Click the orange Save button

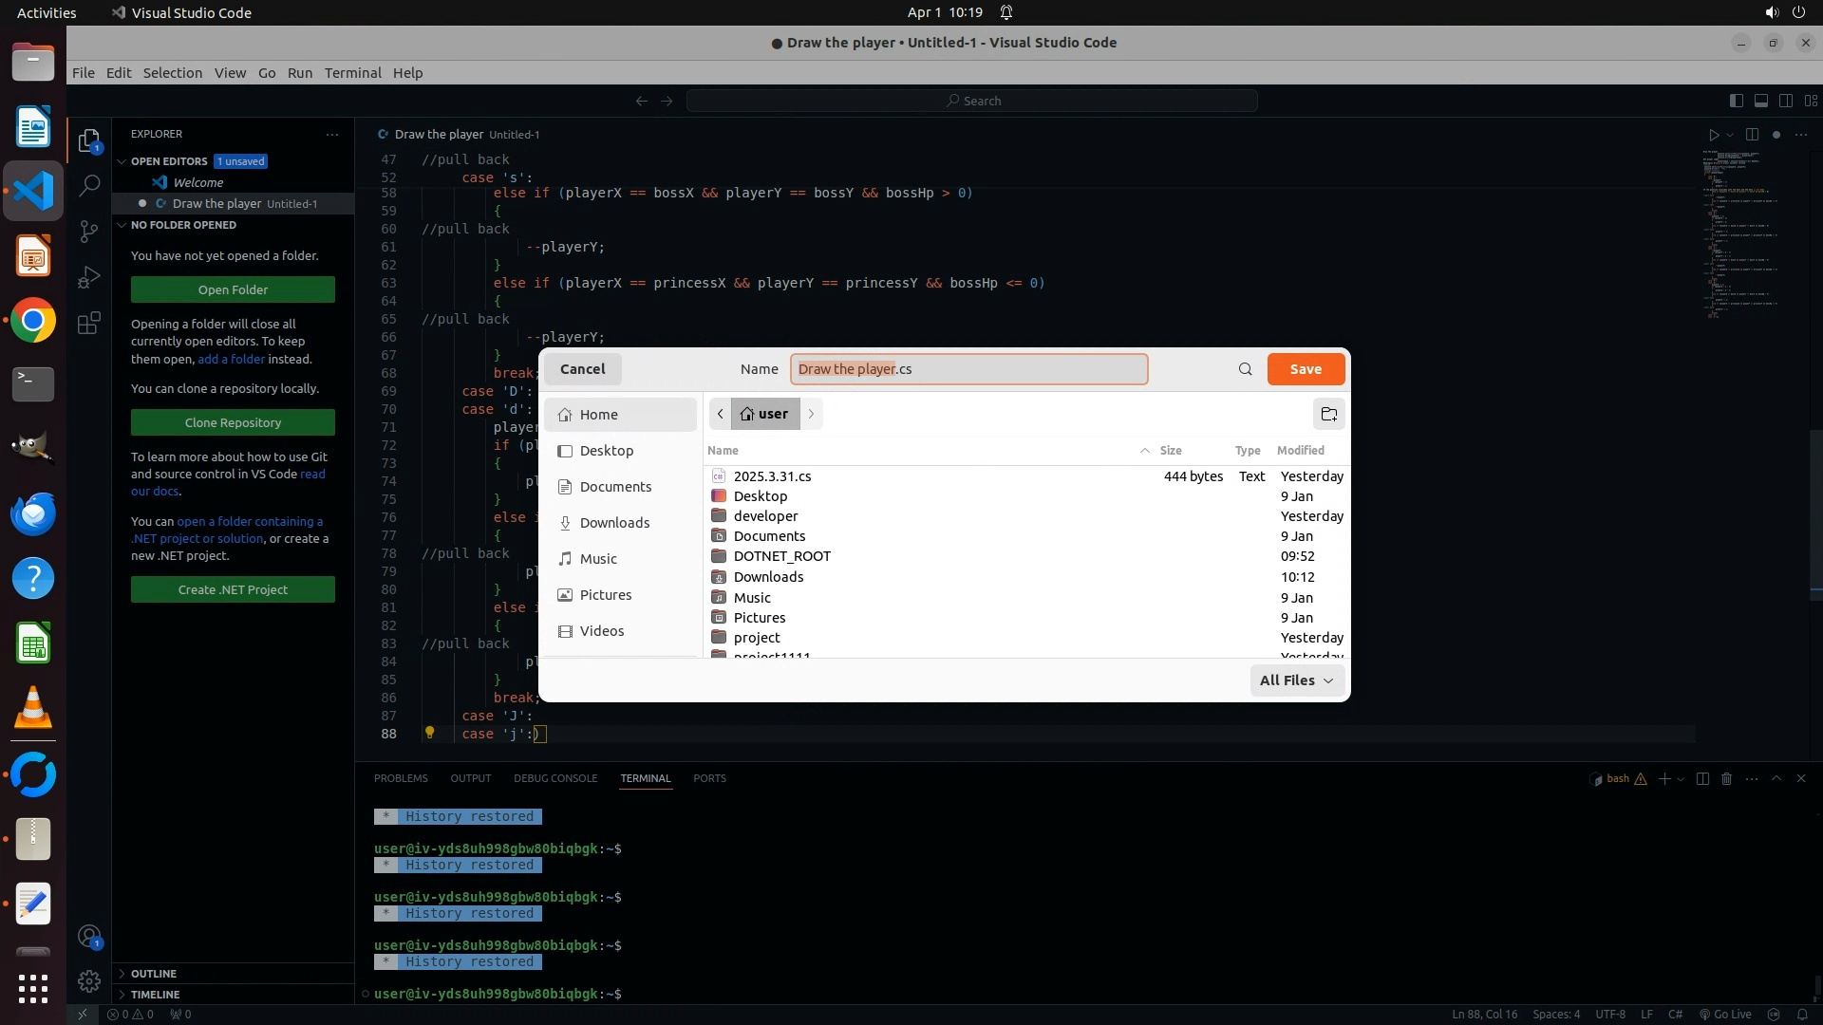1306,369
